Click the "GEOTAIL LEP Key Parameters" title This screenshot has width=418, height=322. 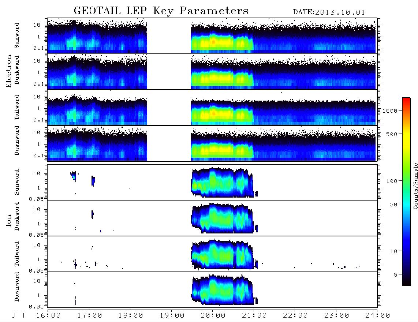coord(161,11)
